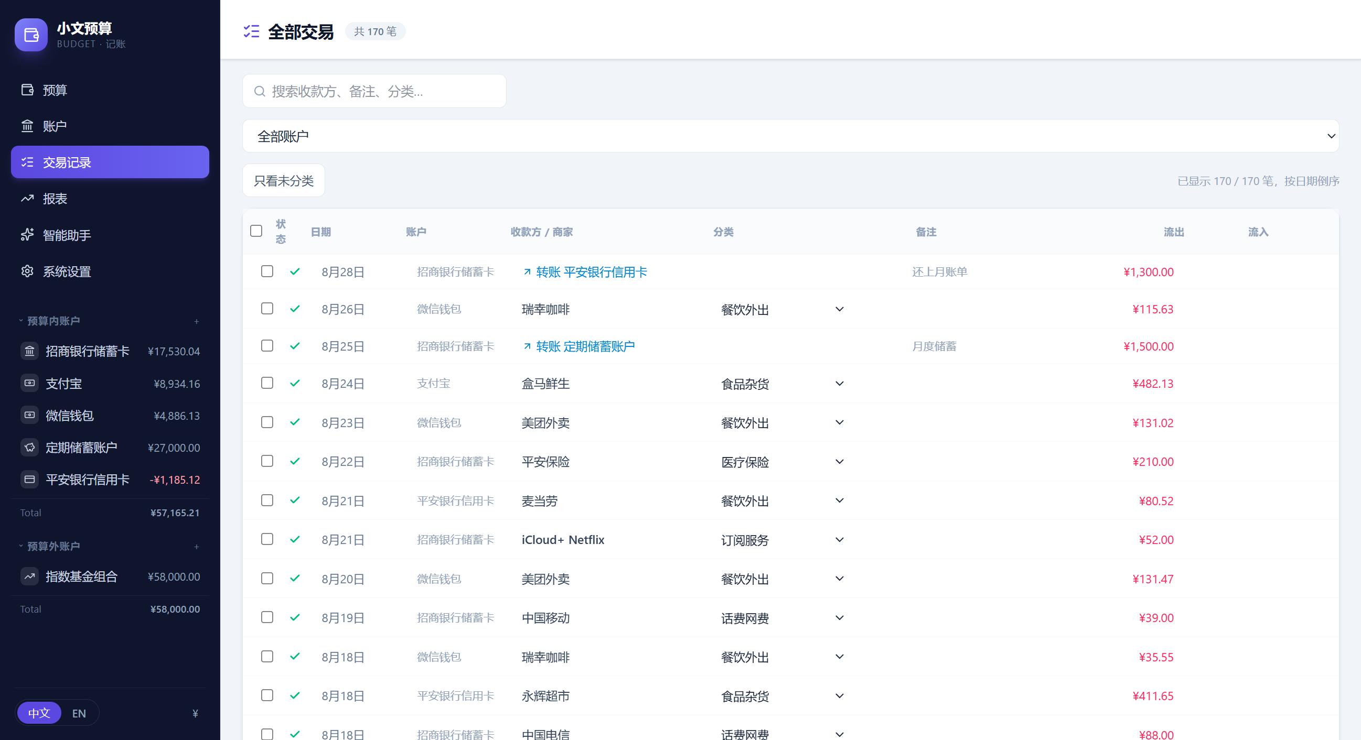Screen dimensions: 1361x740
Task: Open 转账 定期储蓄账户 transfer link
Action: (x=578, y=346)
